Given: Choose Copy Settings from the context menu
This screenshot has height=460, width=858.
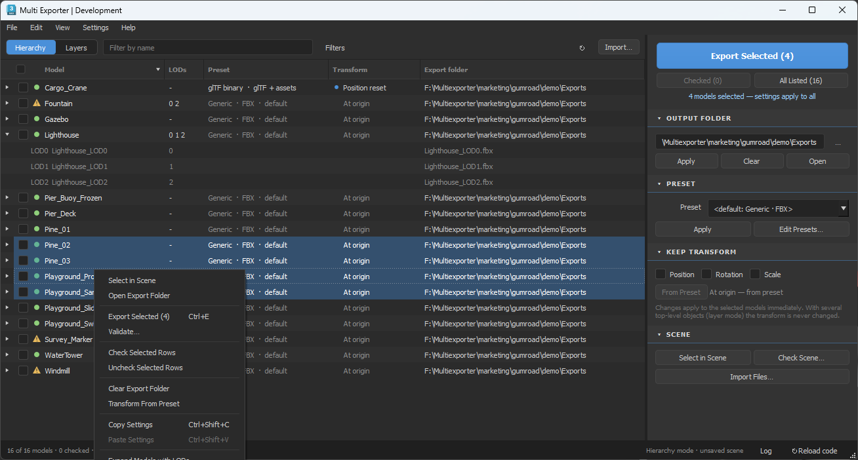Looking at the screenshot, I should coord(169,425).
